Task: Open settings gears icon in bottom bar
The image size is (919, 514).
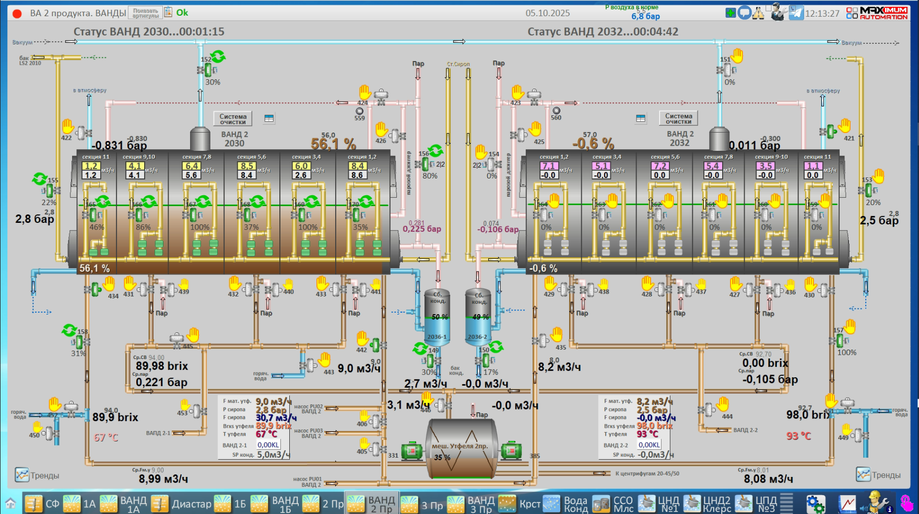Action: coord(815,504)
